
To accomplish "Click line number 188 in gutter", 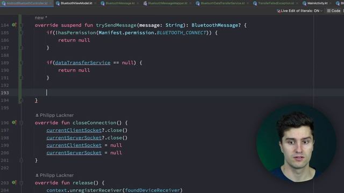I will click(x=5, y=55).
